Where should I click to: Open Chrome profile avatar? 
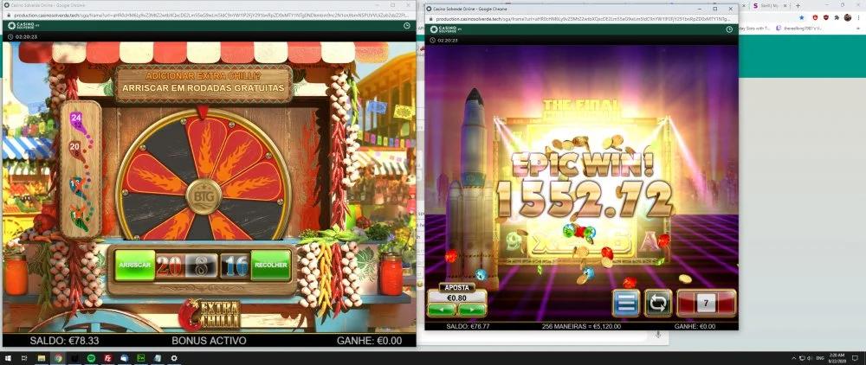(x=847, y=17)
